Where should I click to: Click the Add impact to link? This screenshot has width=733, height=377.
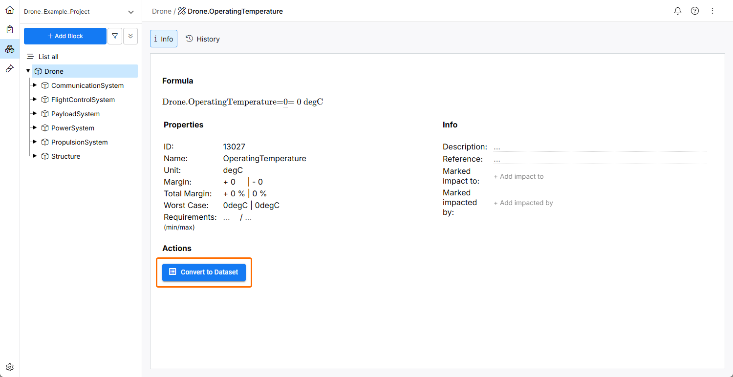518,176
